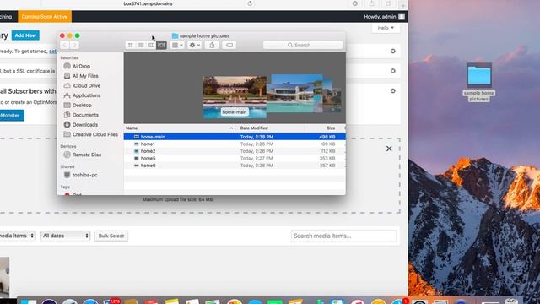This screenshot has width=540, height=304.
Task: Click the modern pool house cover flow image
Action: pyautogui.click(x=294, y=93)
